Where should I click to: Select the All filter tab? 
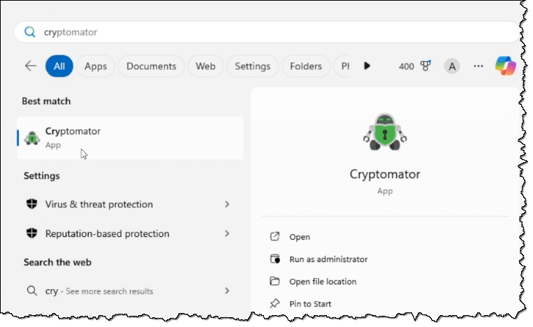coord(59,66)
